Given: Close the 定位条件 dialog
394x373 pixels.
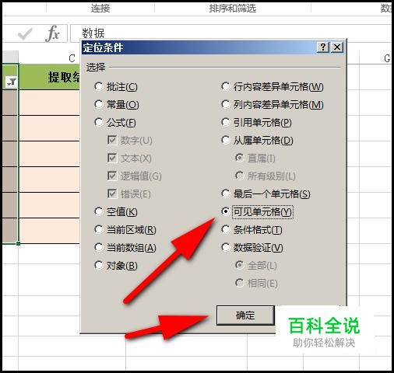Looking at the screenshot, I should 337,47.
